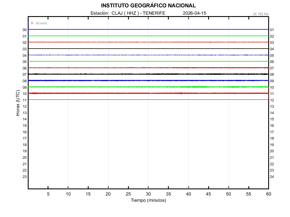Click the date 2026-04-15 in header

pos(195,13)
